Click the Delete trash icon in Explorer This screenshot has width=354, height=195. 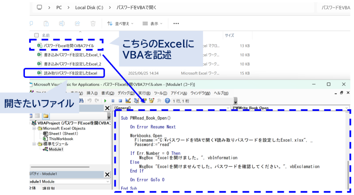click(x=93, y=24)
